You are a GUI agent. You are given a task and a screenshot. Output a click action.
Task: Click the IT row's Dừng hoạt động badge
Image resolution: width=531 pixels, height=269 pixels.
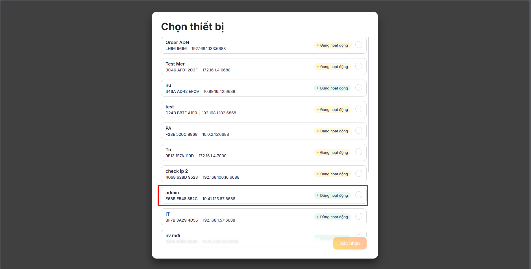[x=332, y=217]
